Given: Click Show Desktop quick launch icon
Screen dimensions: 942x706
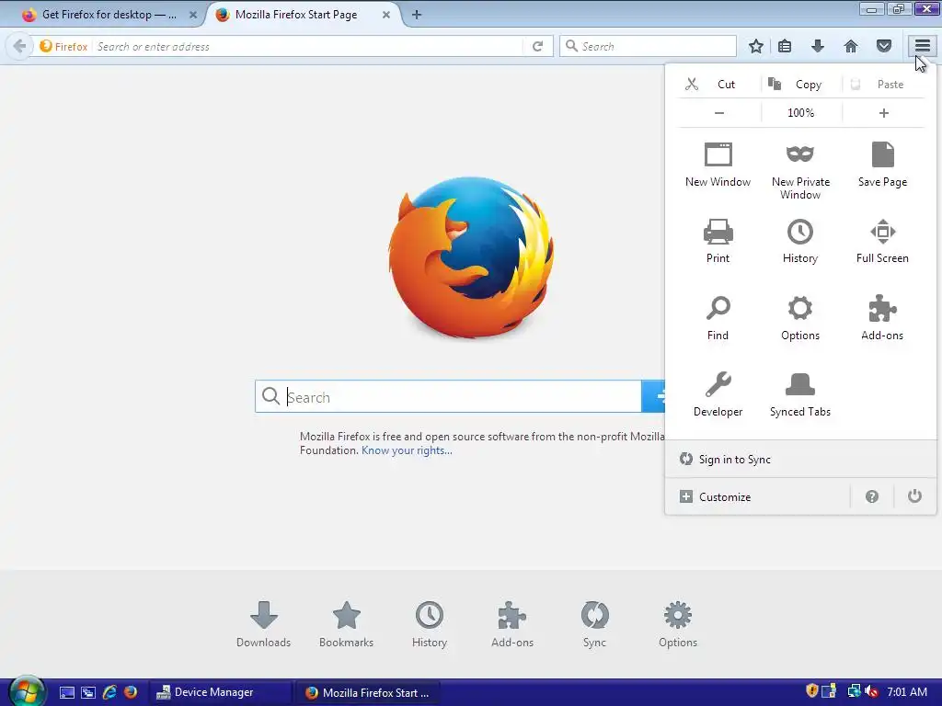Looking at the screenshot, I should click(66, 692).
